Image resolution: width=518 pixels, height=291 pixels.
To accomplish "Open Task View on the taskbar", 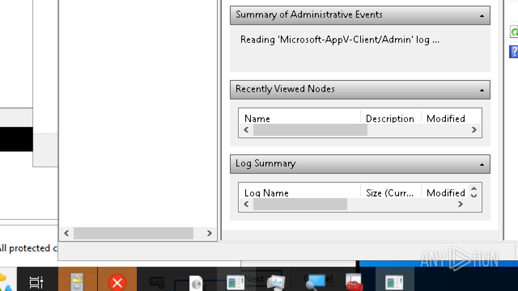I will (36, 282).
